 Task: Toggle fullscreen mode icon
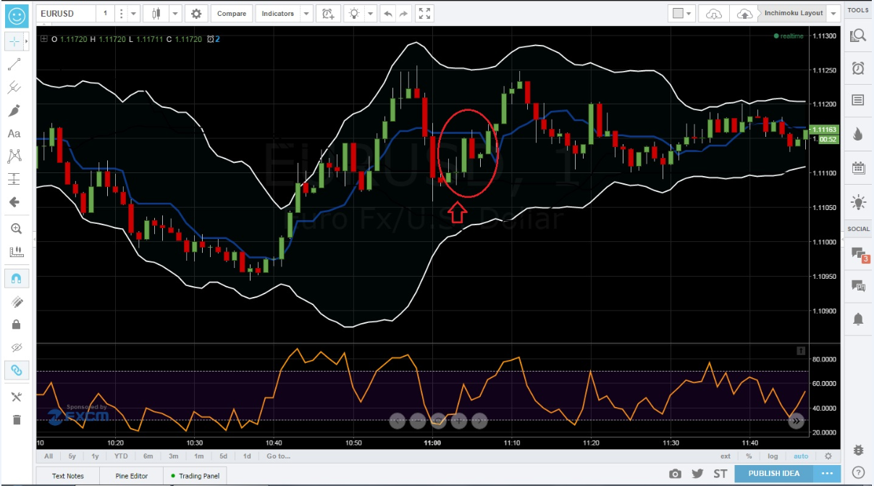[x=426, y=14]
